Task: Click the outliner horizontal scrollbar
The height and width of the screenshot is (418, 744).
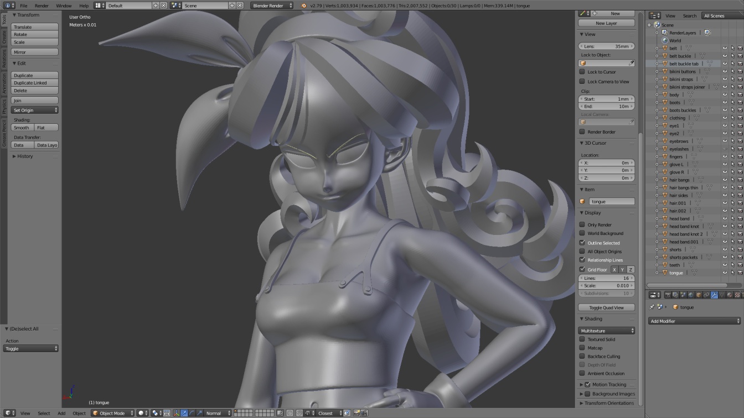Action: click(686, 286)
